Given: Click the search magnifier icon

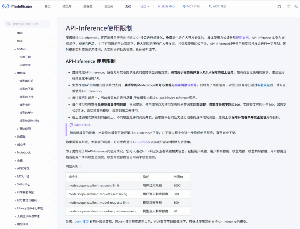Looking at the screenshot, I should coord(9,24).
